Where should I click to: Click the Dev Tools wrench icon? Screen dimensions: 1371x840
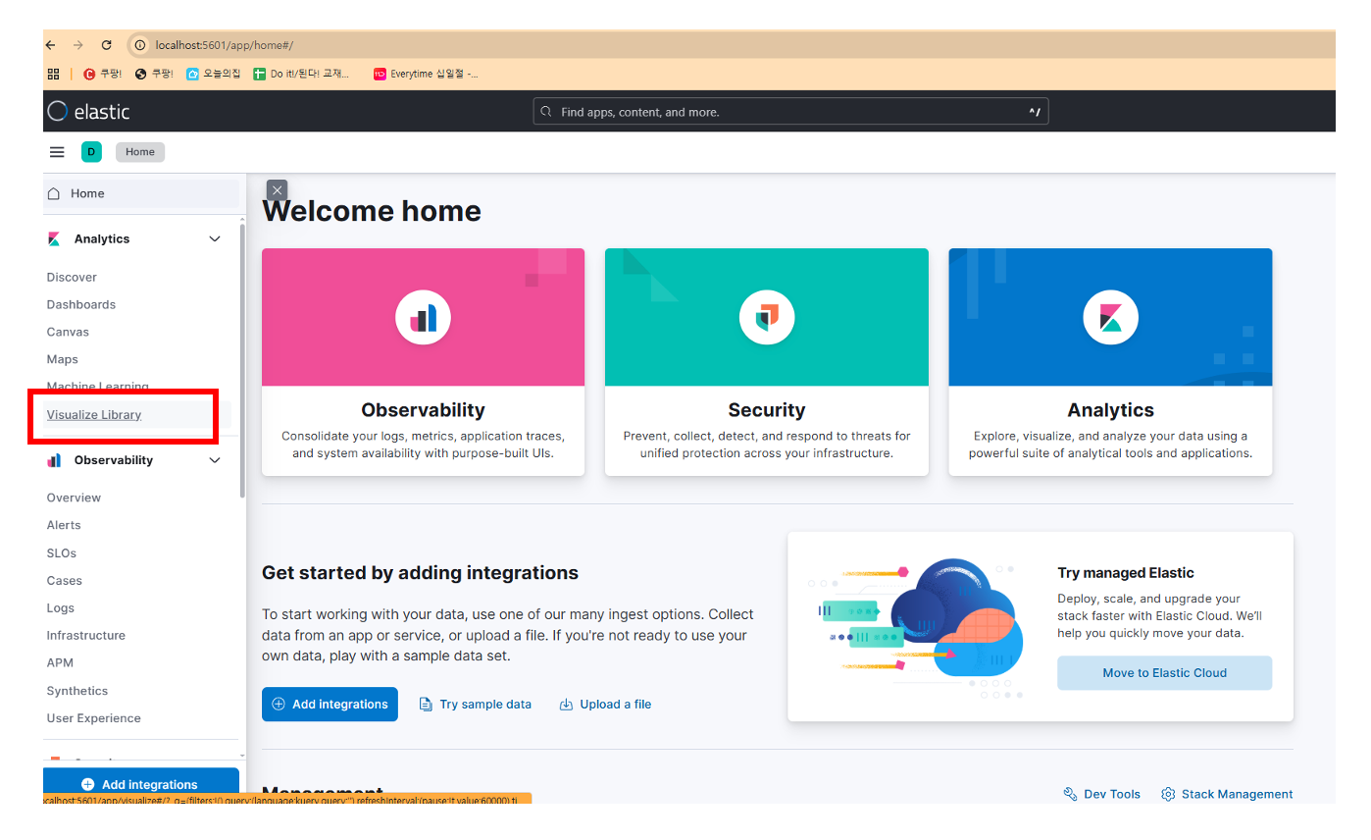pyautogui.click(x=1070, y=794)
